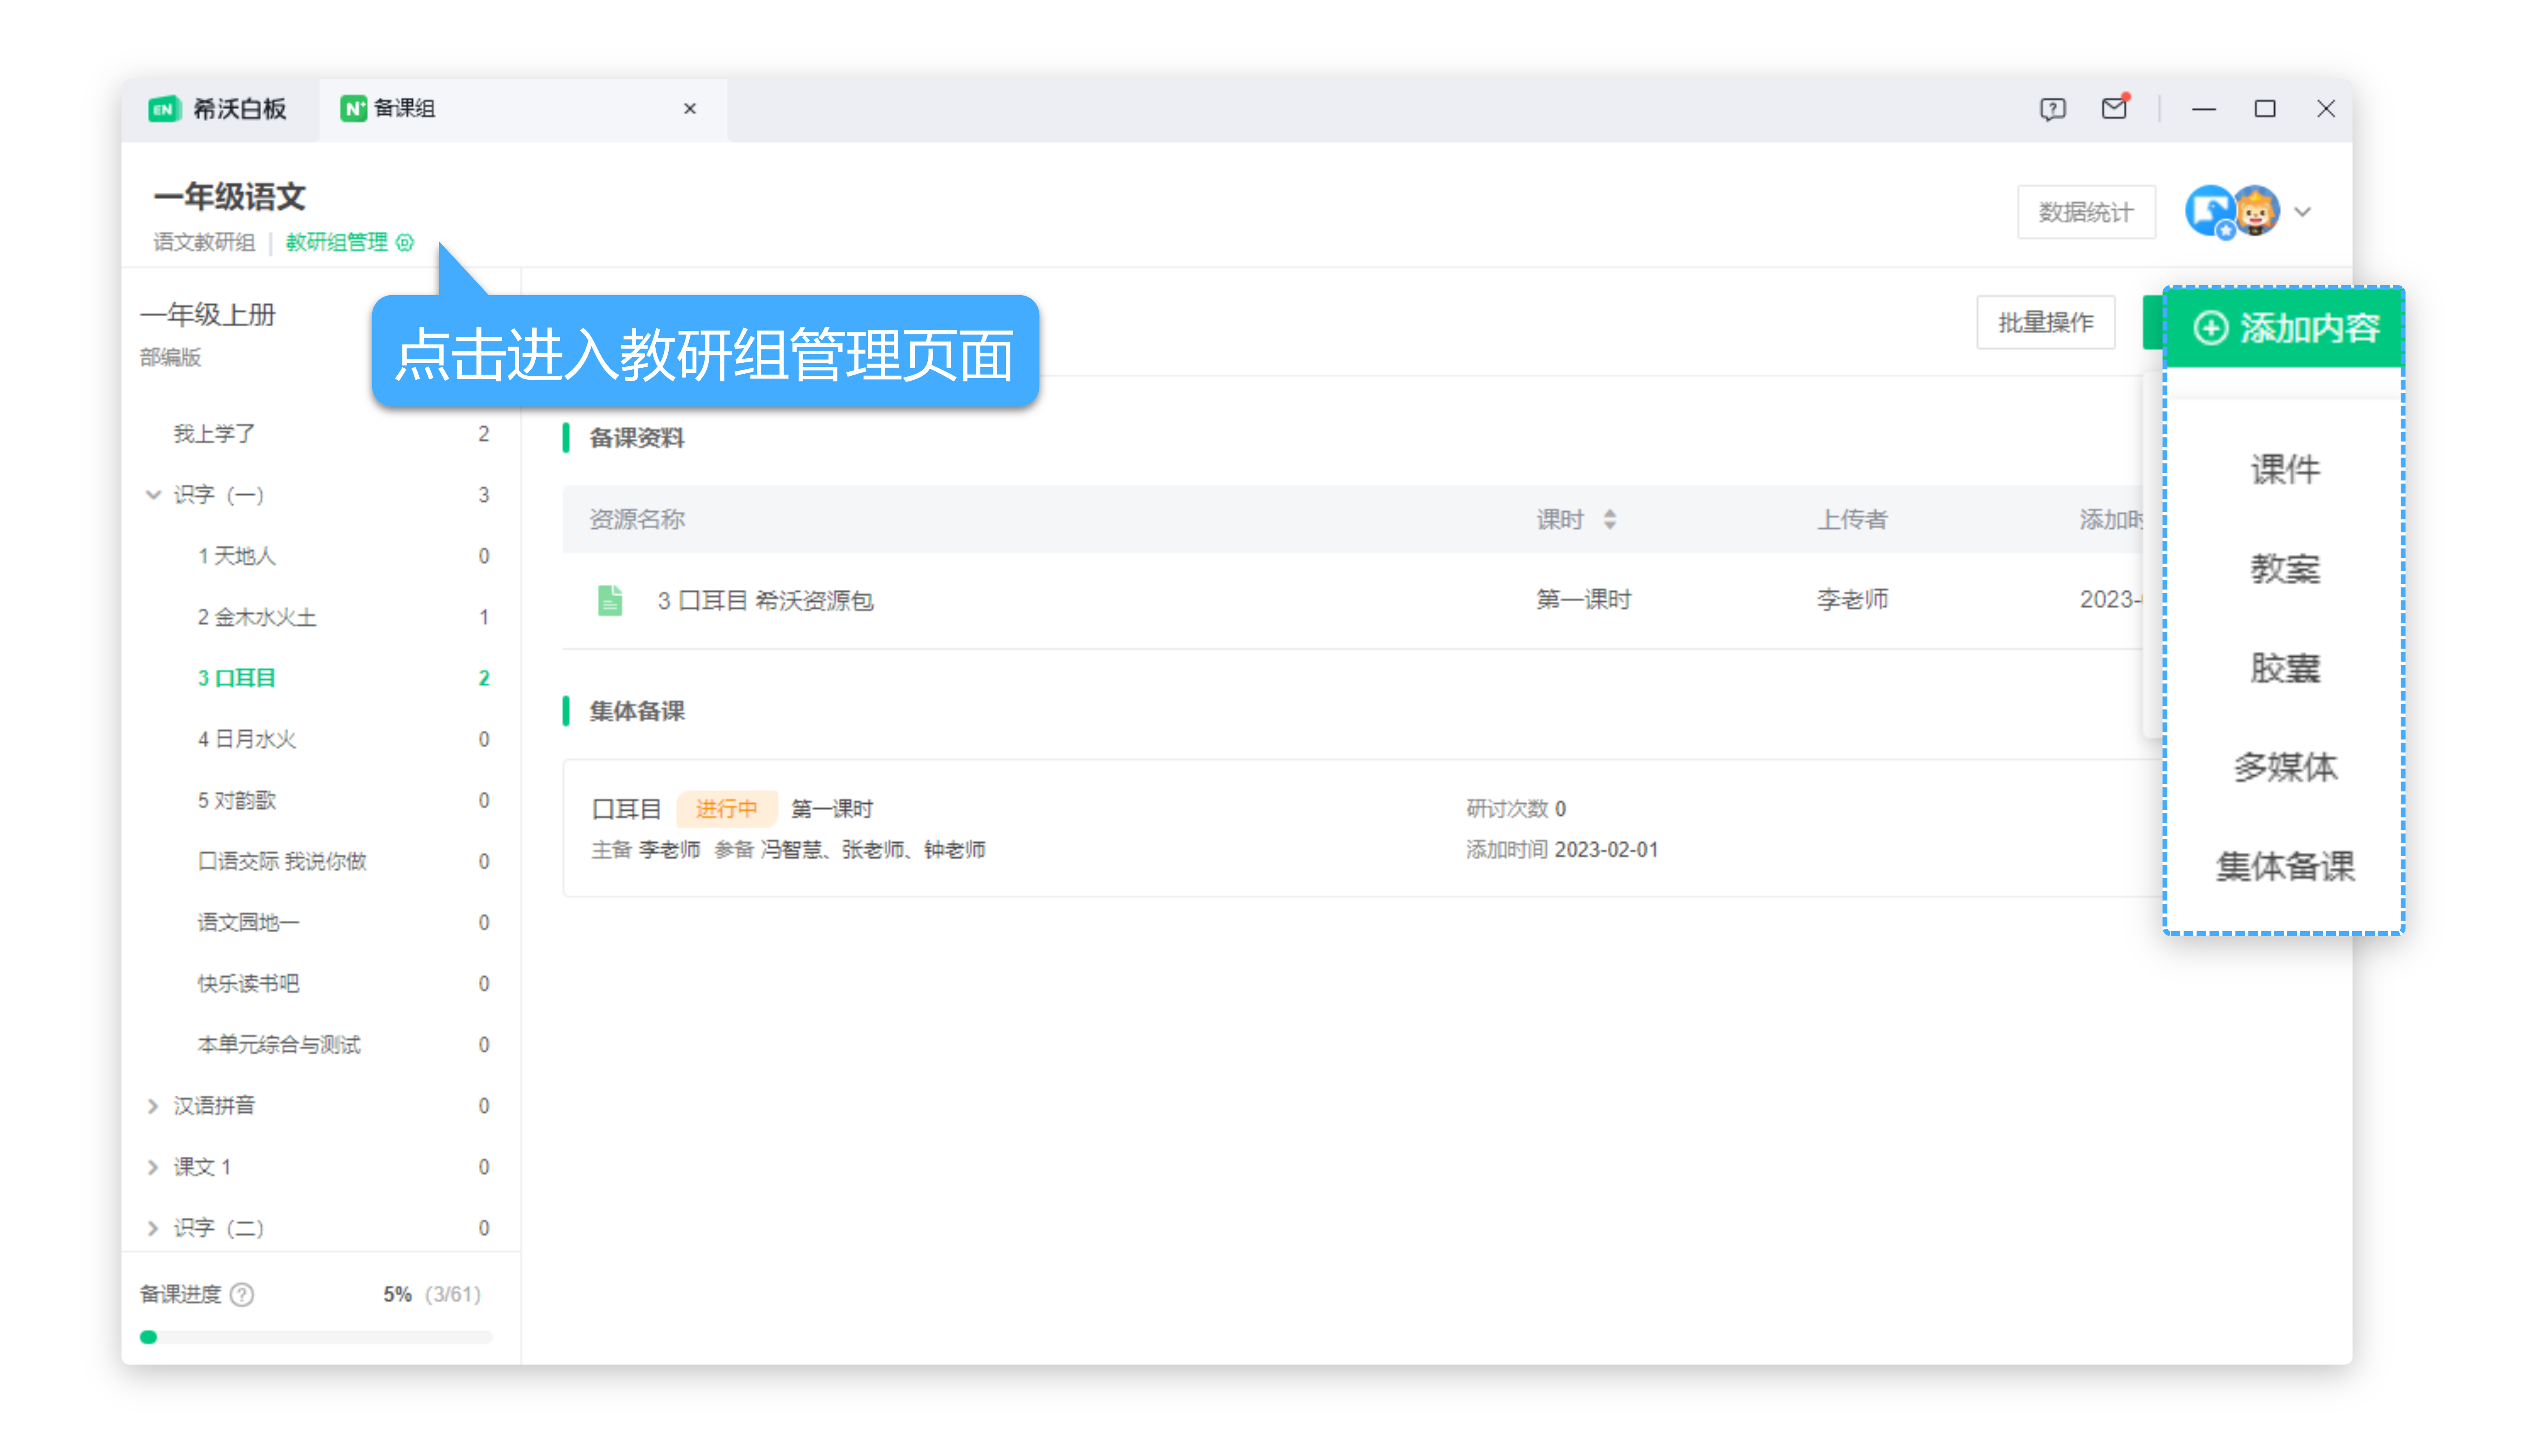Click the green file icon of 希沃资源包

[x=610, y=600]
